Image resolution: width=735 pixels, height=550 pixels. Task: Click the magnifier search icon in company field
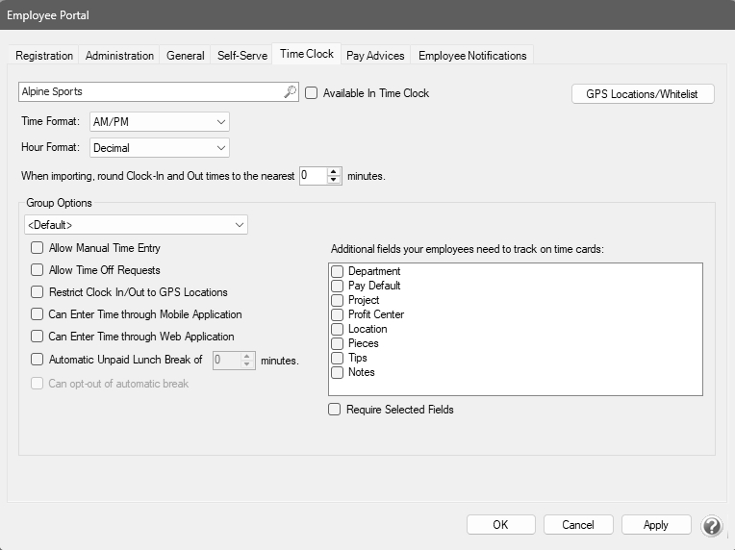tap(291, 92)
